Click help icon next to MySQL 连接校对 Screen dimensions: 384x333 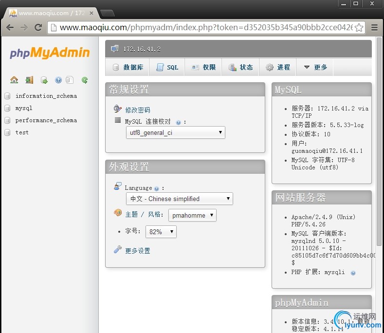coord(179,123)
